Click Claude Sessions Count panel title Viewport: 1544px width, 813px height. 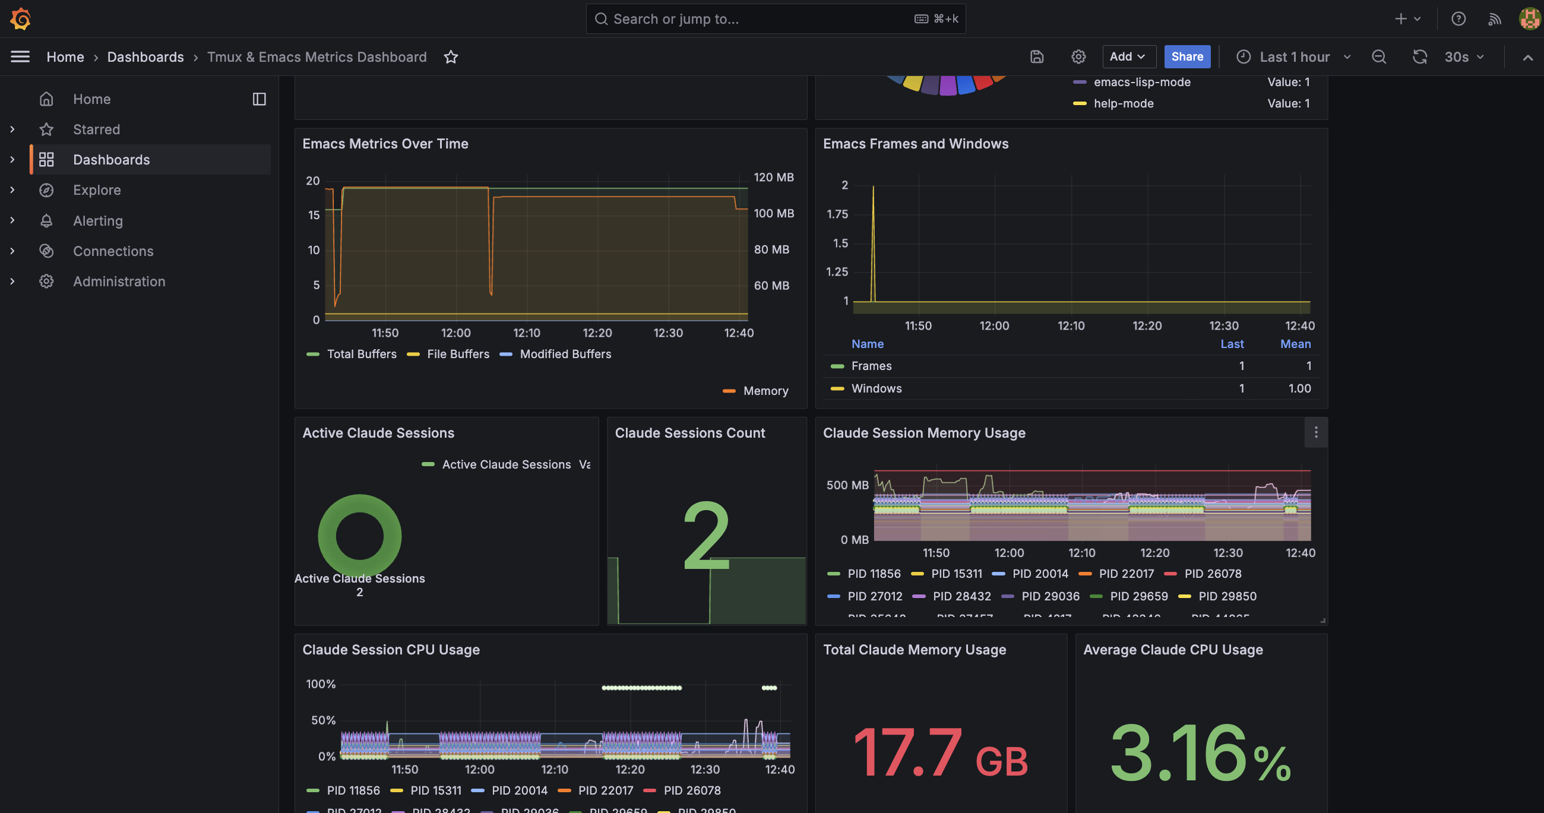pos(690,433)
